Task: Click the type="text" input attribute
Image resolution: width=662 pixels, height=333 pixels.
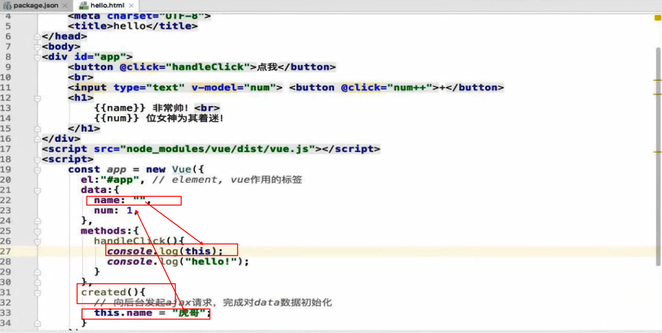Action: [x=149, y=87]
